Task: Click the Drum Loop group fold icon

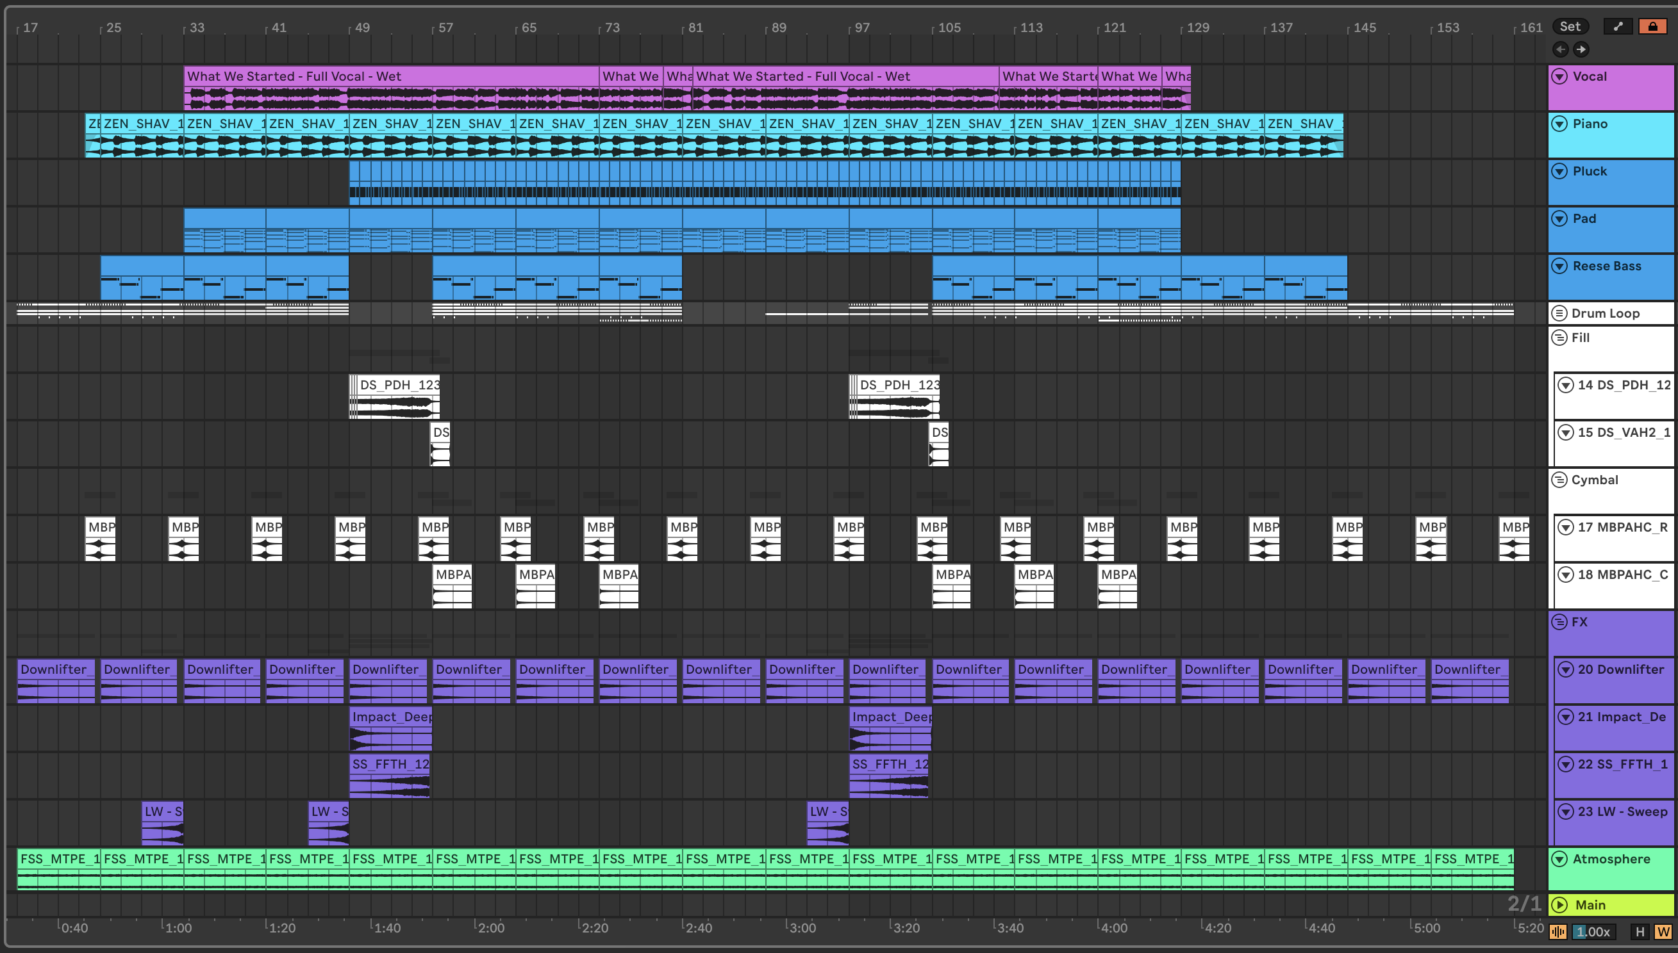Action: pyautogui.click(x=1559, y=313)
